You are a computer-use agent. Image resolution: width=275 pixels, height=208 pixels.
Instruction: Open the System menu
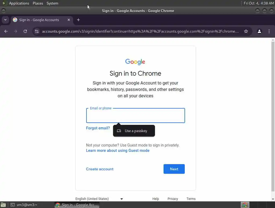point(52,3)
